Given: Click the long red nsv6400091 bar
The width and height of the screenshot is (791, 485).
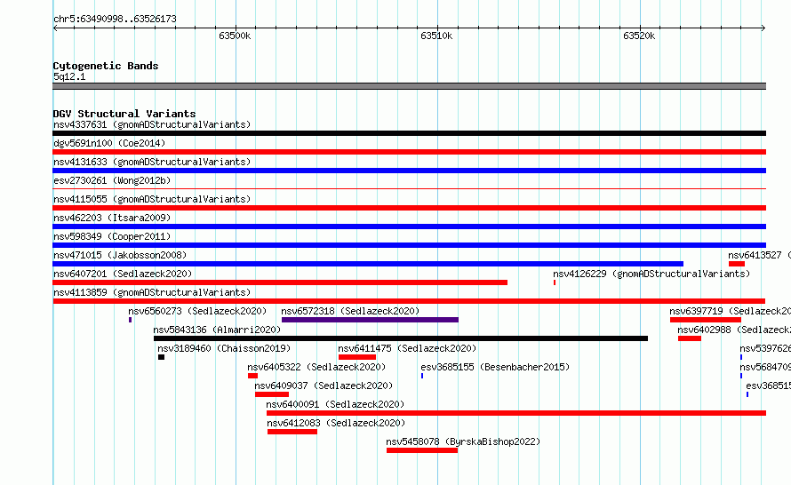Looking at the screenshot, I should (x=516, y=413).
